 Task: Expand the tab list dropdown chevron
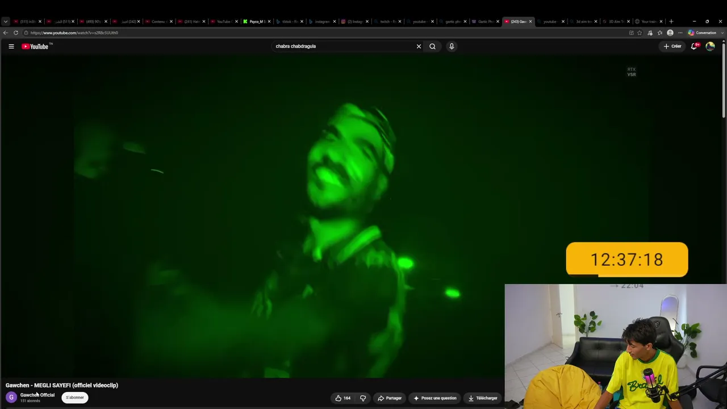6,22
